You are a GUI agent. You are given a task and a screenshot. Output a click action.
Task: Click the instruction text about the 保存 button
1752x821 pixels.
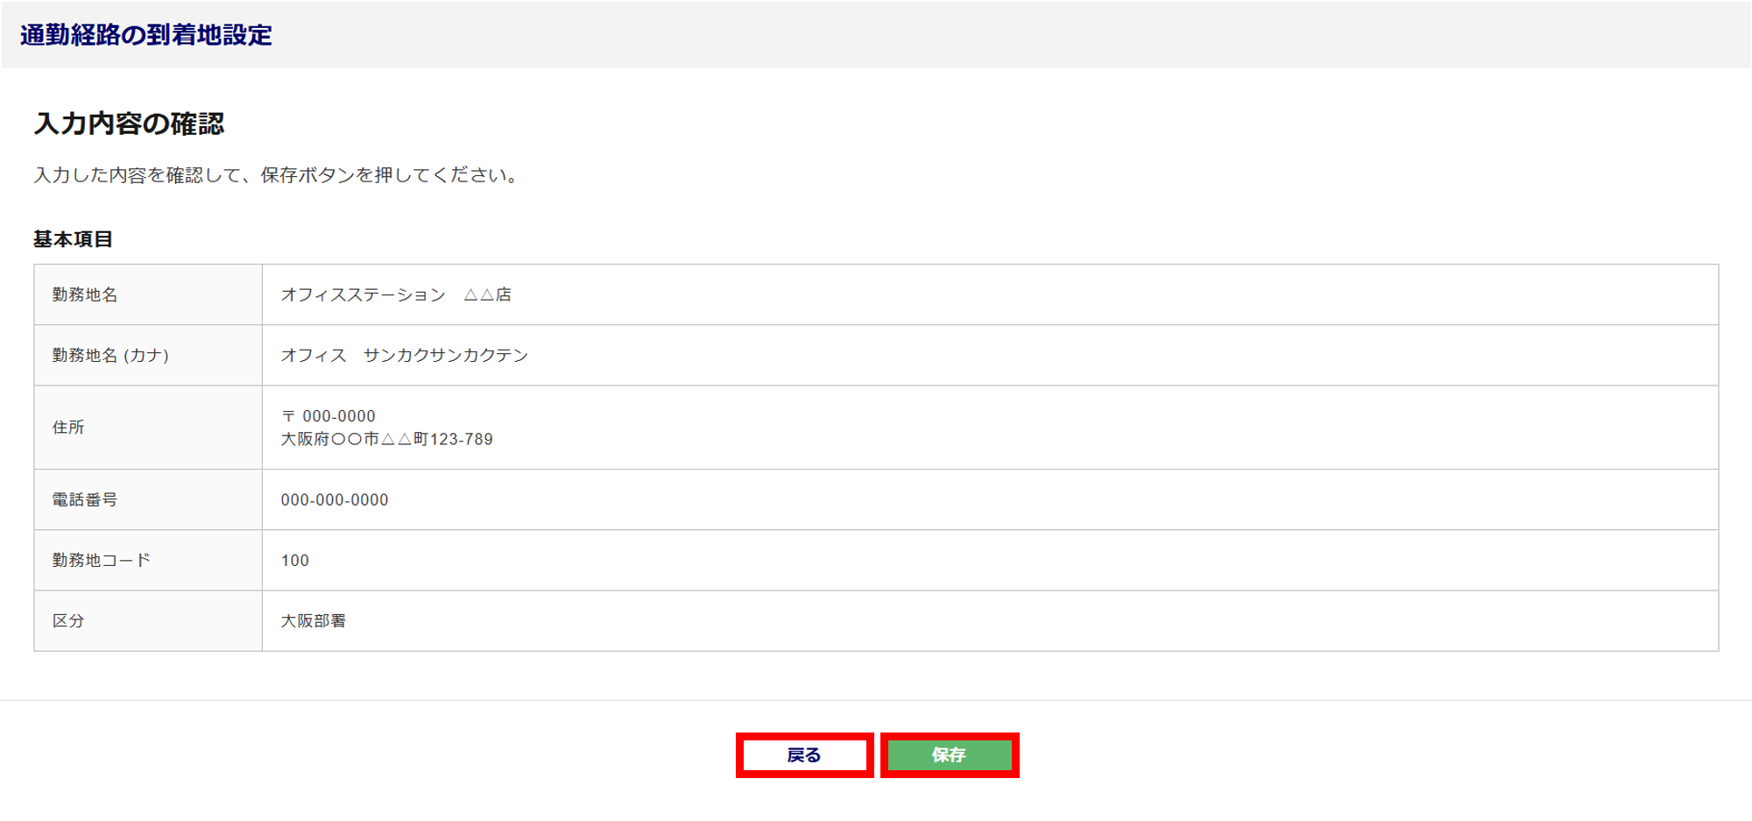(x=278, y=175)
